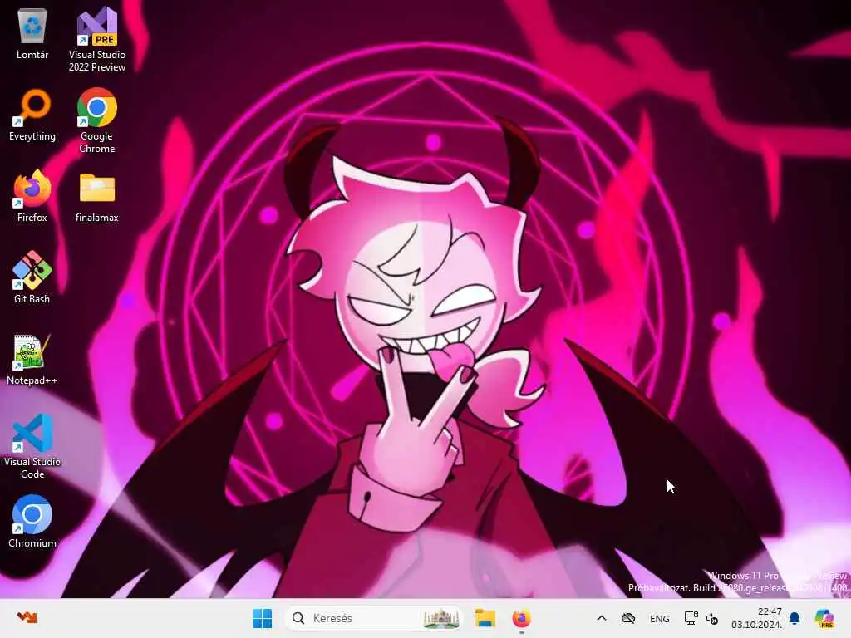Select the Visual Studio Code shortcut
Image resolution: width=851 pixels, height=638 pixels.
coord(32,446)
